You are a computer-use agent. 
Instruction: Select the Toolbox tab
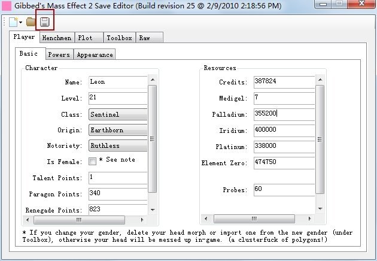118,38
